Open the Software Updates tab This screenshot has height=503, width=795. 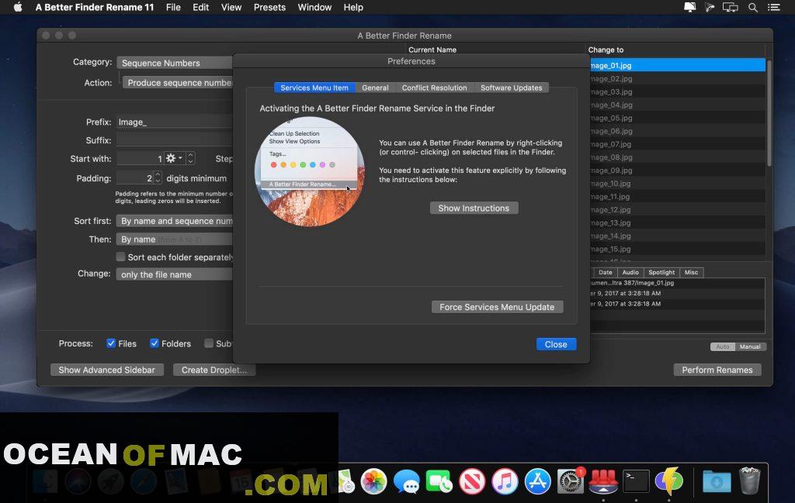click(511, 88)
